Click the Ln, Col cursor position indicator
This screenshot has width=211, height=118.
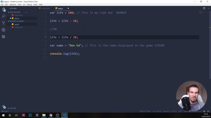pyautogui.click(x=157, y=111)
